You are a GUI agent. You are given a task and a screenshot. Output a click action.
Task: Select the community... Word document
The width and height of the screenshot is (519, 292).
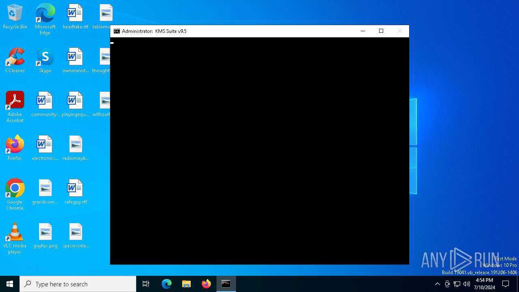coord(45,105)
